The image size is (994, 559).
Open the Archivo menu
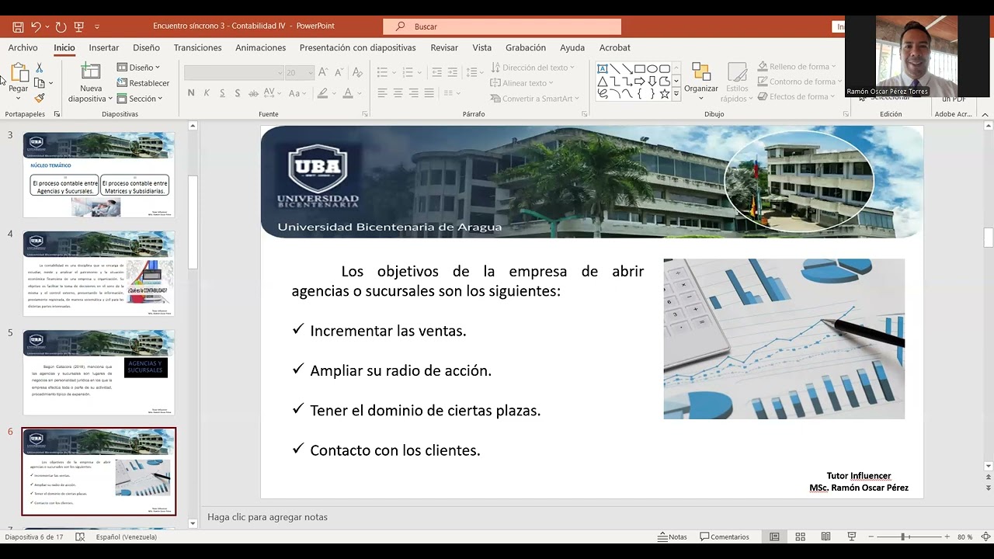(x=23, y=47)
